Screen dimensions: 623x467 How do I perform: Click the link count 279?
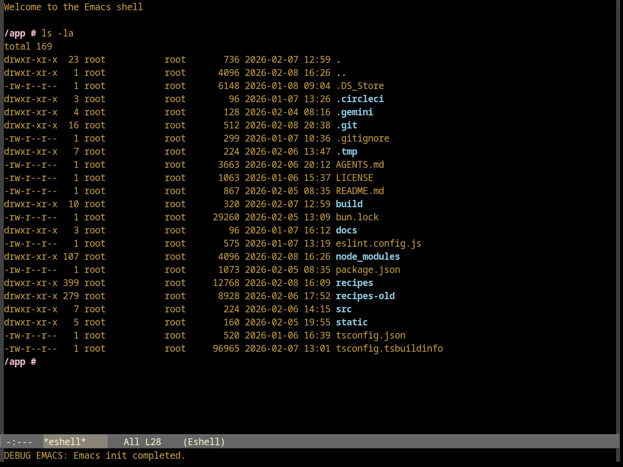coord(71,296)
